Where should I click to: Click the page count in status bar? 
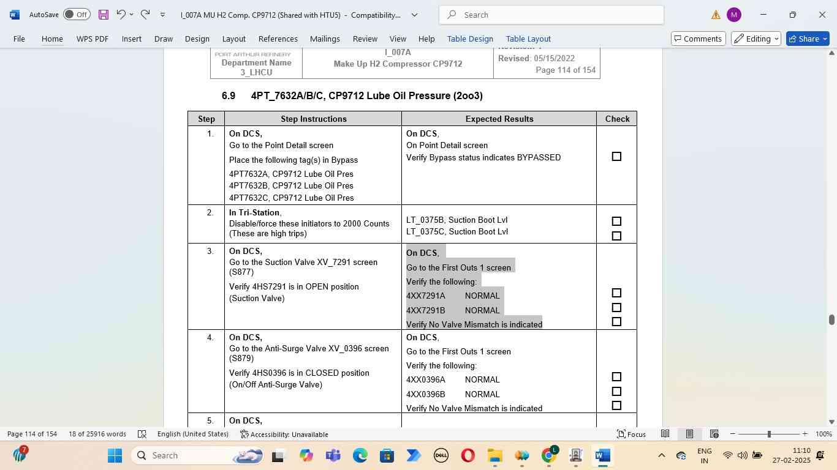32,434
